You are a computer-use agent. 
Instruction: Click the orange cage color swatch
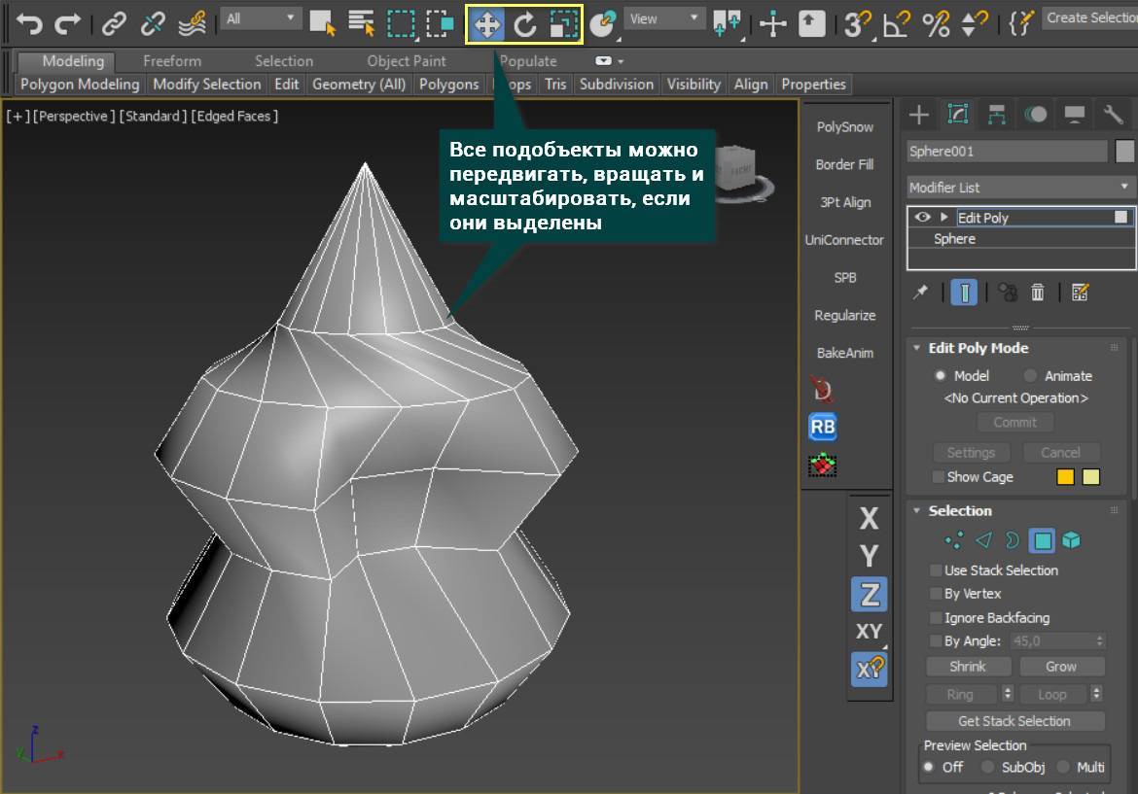pyautogui.click(x=1065, y=477)
